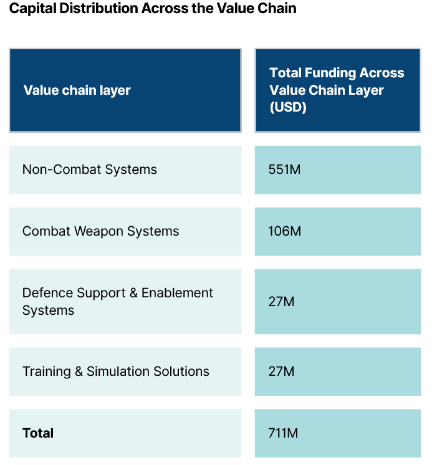Image resolution: width=432 pixels, height=465 pixels.
Task: Click the word Enablement in the Defence row
Action: pyautogui.click(x=178, y=293)
